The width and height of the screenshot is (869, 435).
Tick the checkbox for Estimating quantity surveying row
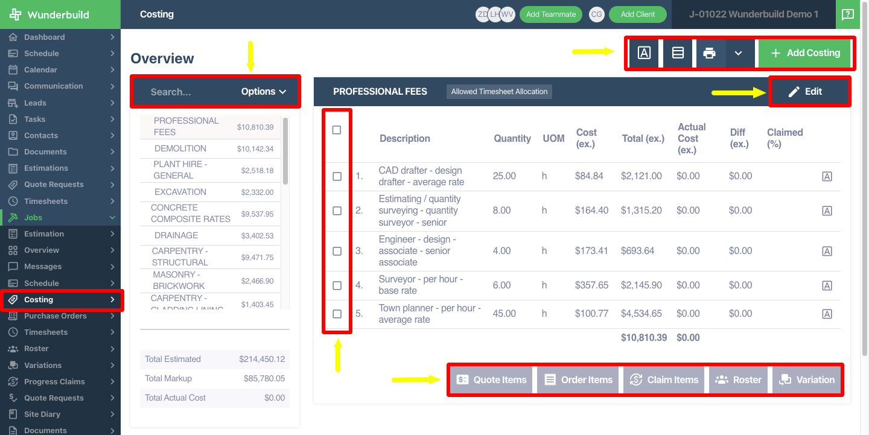337,211
